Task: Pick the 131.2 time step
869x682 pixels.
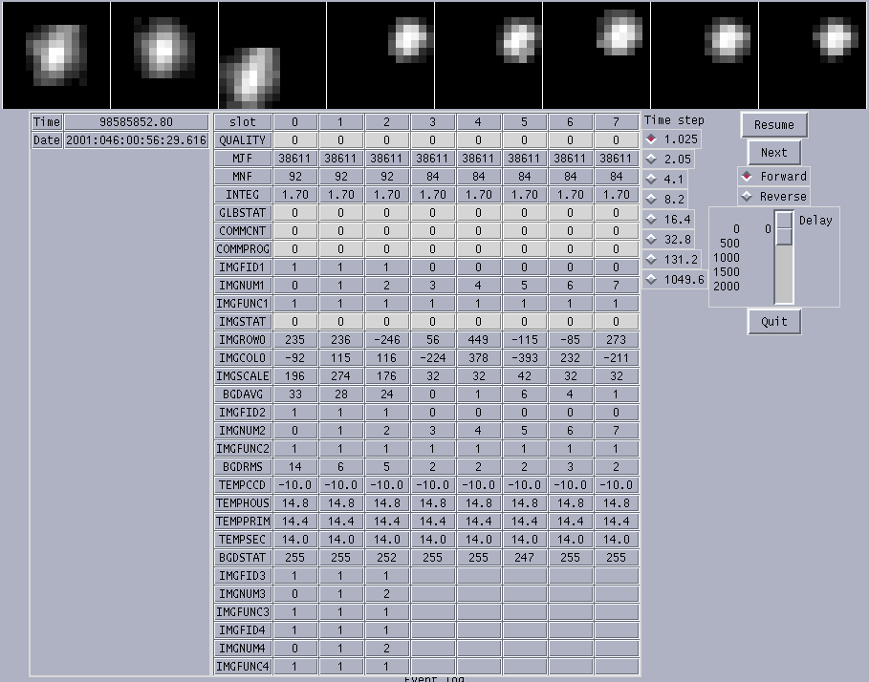Action: coord(672,259)
